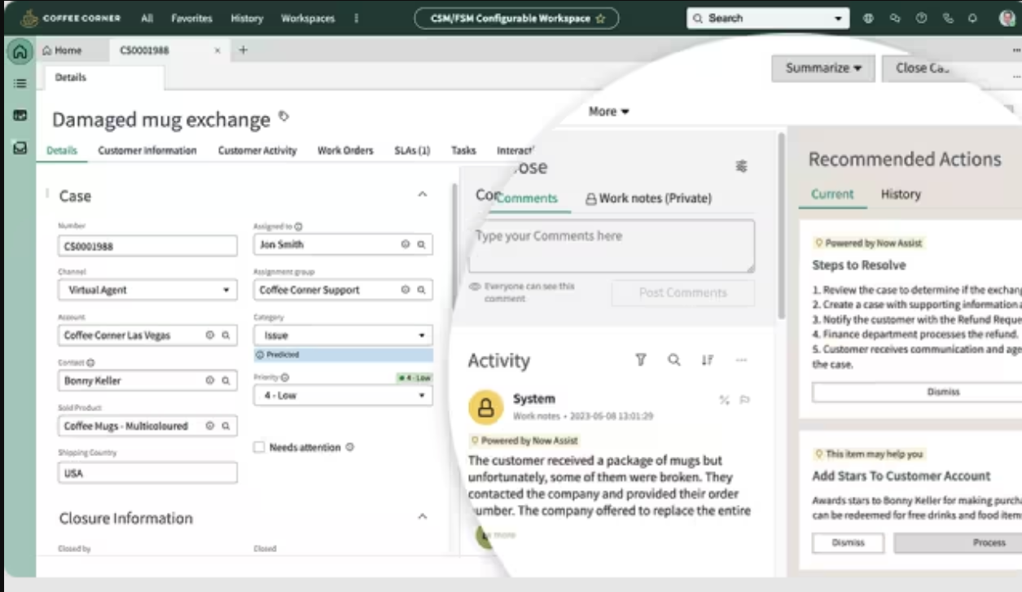Collapse the Closure Information section
The height and width of the screenshot is (592, 1022).
[422, 516]
